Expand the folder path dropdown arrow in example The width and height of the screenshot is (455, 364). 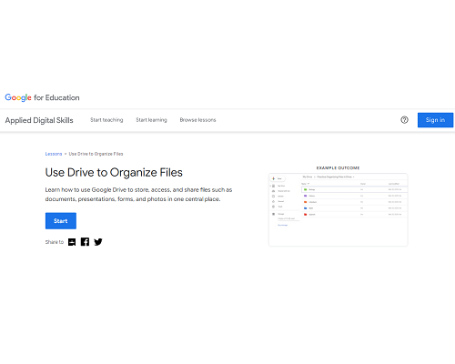[x=354, y=177]
